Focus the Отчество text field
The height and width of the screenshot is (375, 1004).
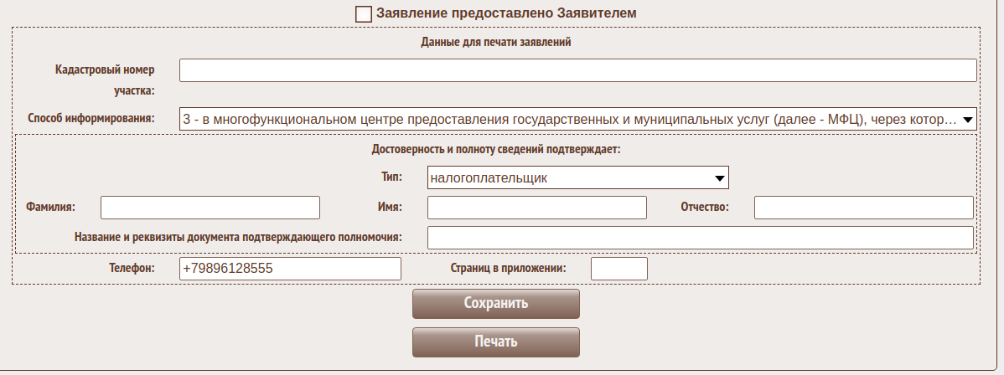pyautogui.click(x=864, y=207)
